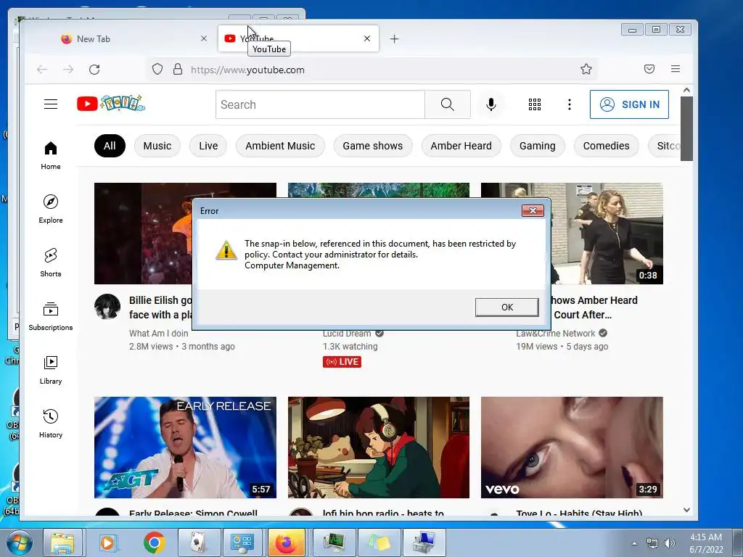
Task: Open the YouTube apps grid icon
Action: point(535,104)
